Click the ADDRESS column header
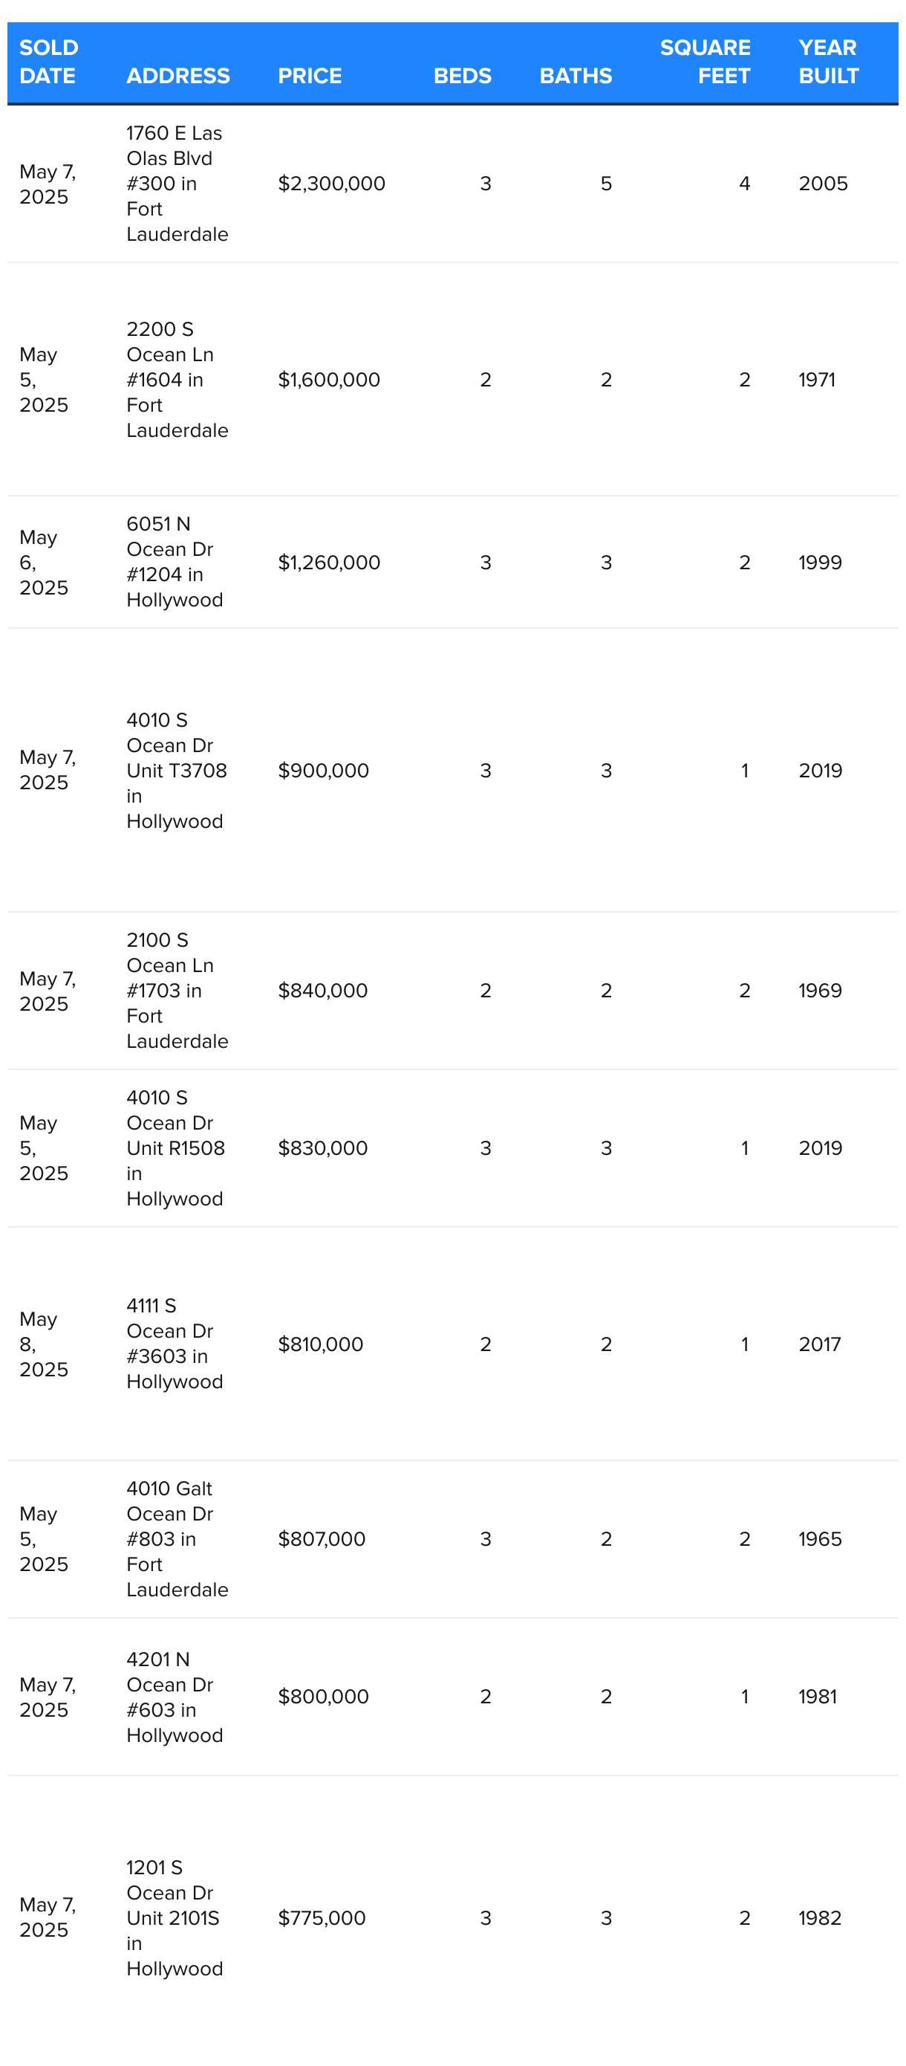The width and height of the screenshot is (906, 2066). 178,77
